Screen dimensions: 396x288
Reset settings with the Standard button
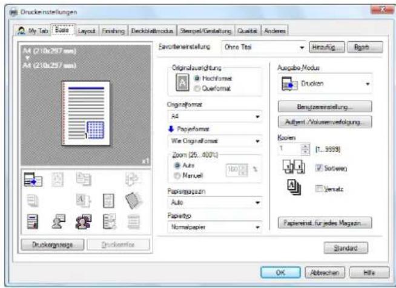[346, 248]
